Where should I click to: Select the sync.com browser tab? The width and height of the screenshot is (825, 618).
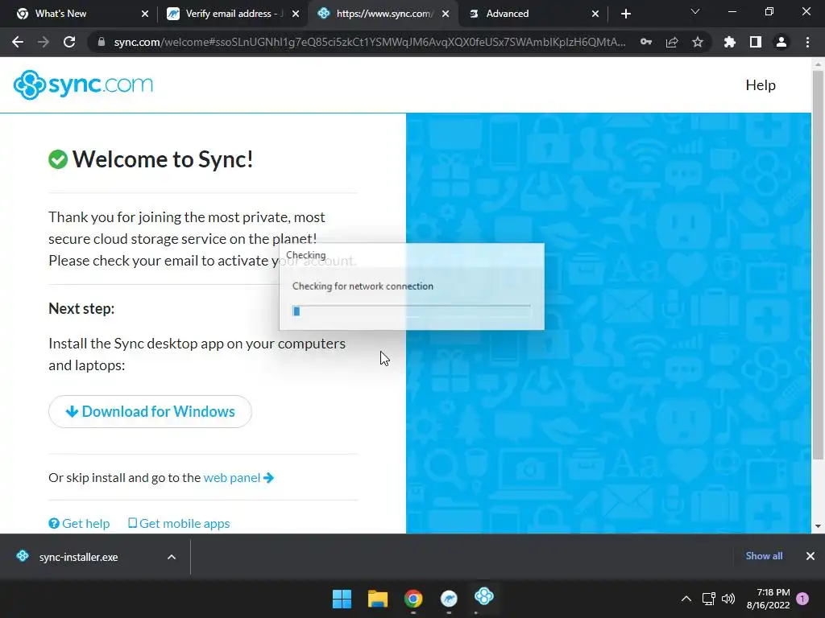tap(384, 14)
